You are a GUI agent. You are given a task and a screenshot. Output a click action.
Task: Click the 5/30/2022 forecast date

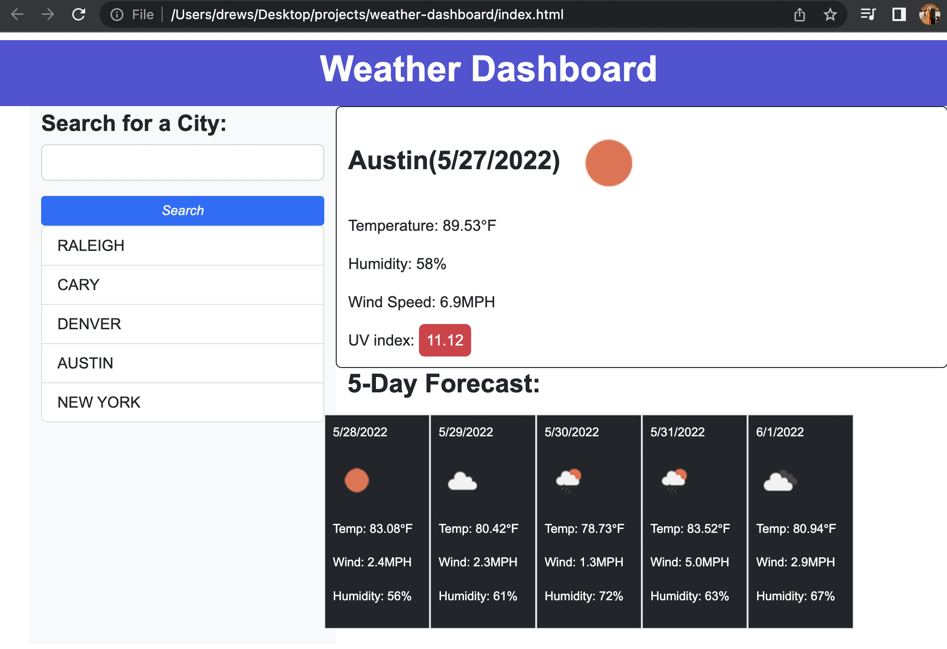click(572, 432)
